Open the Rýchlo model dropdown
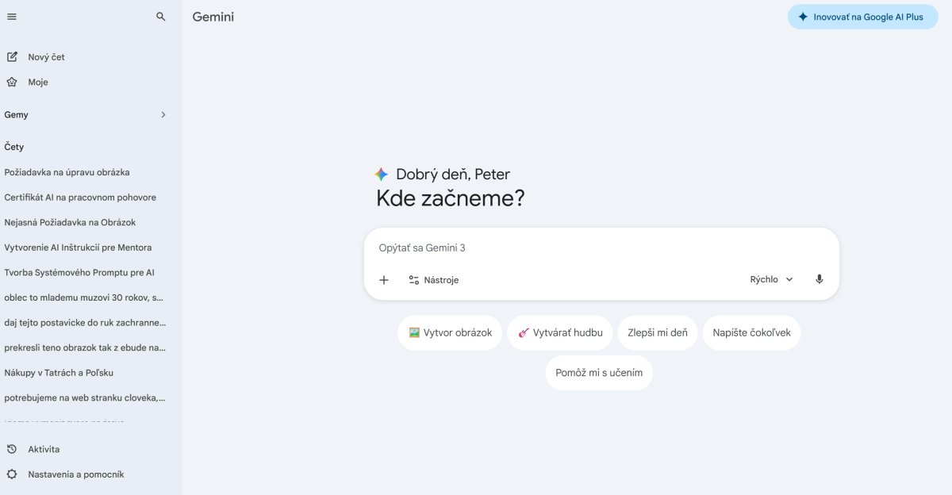Screen dimensions: 952x495 tap(771, 279)
